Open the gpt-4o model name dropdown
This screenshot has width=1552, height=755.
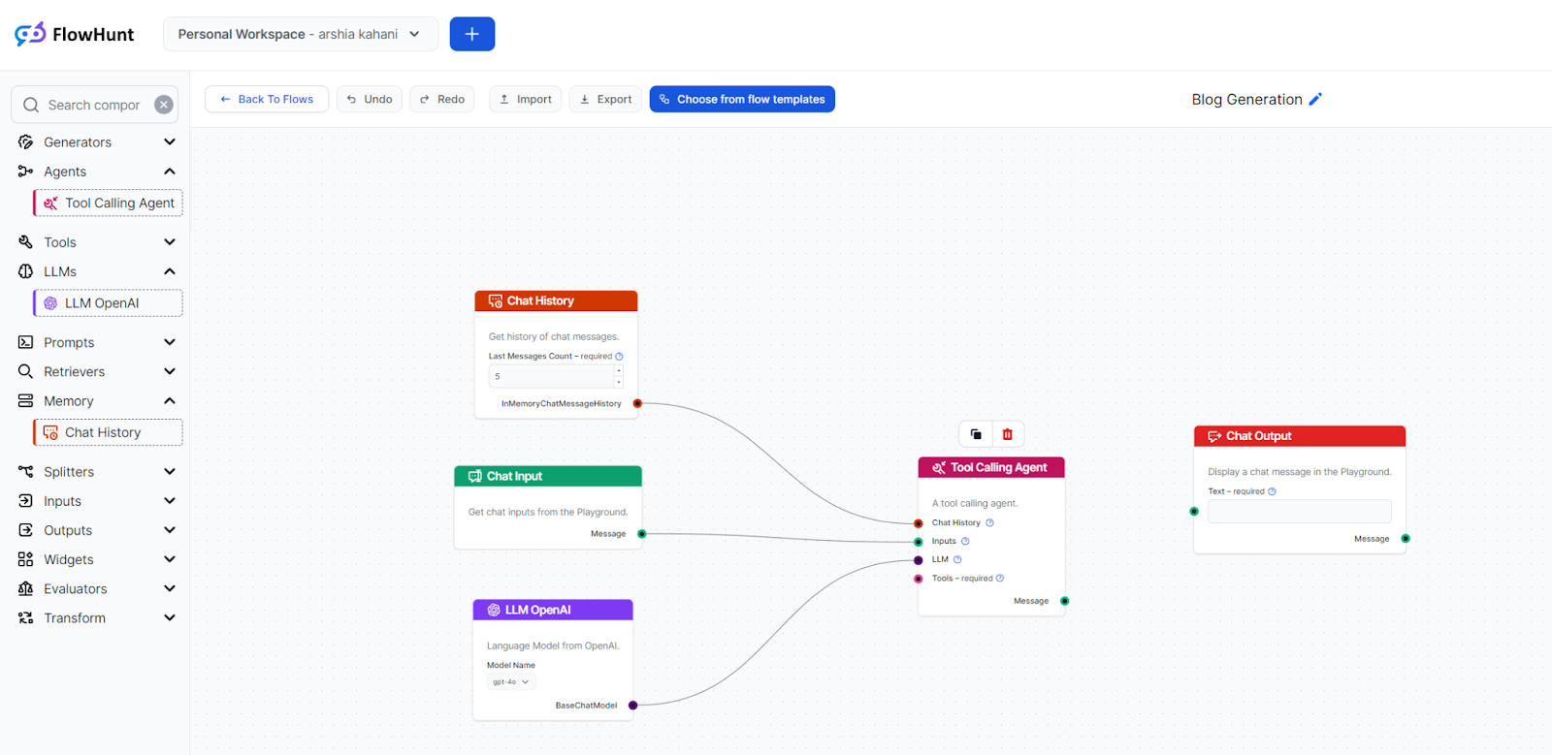click(511, 682)
